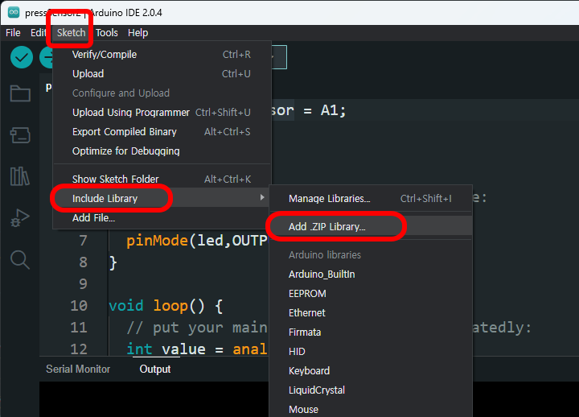The width and height of the screenshot is (579, 417).
Task: Include the Ethernet library
Action: click(371, 312)
